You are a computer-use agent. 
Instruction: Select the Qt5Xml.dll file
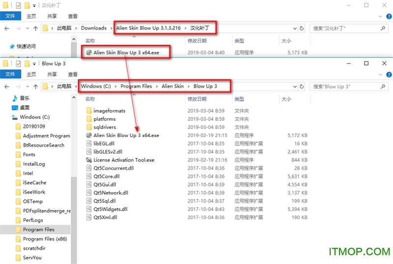[x=105, y=217]
